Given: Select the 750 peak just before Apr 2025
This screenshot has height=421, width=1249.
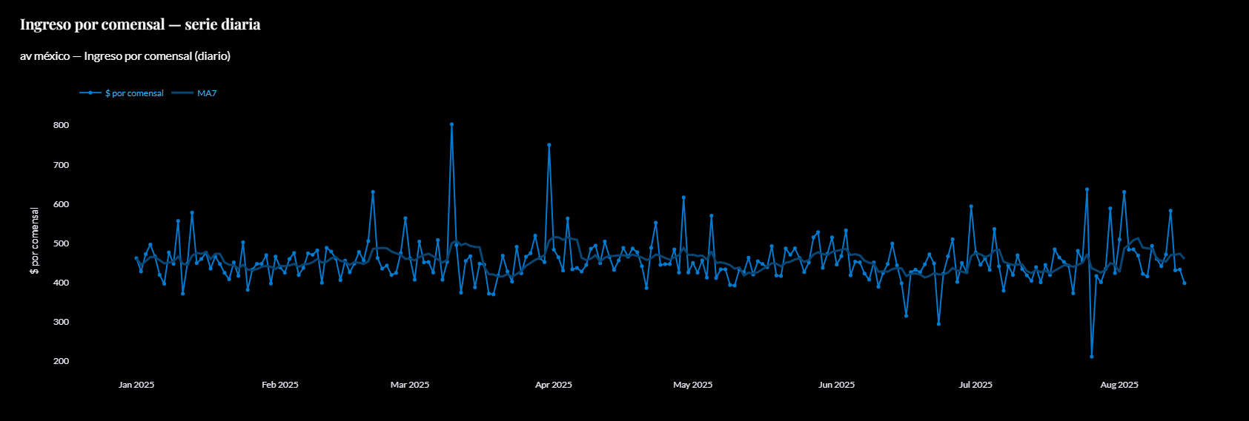Looking at the screenshot, I should (549, 146).
